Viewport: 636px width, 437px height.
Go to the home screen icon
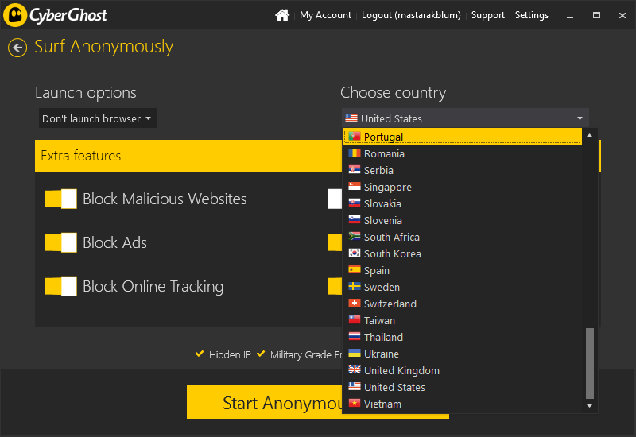[282, 15]
